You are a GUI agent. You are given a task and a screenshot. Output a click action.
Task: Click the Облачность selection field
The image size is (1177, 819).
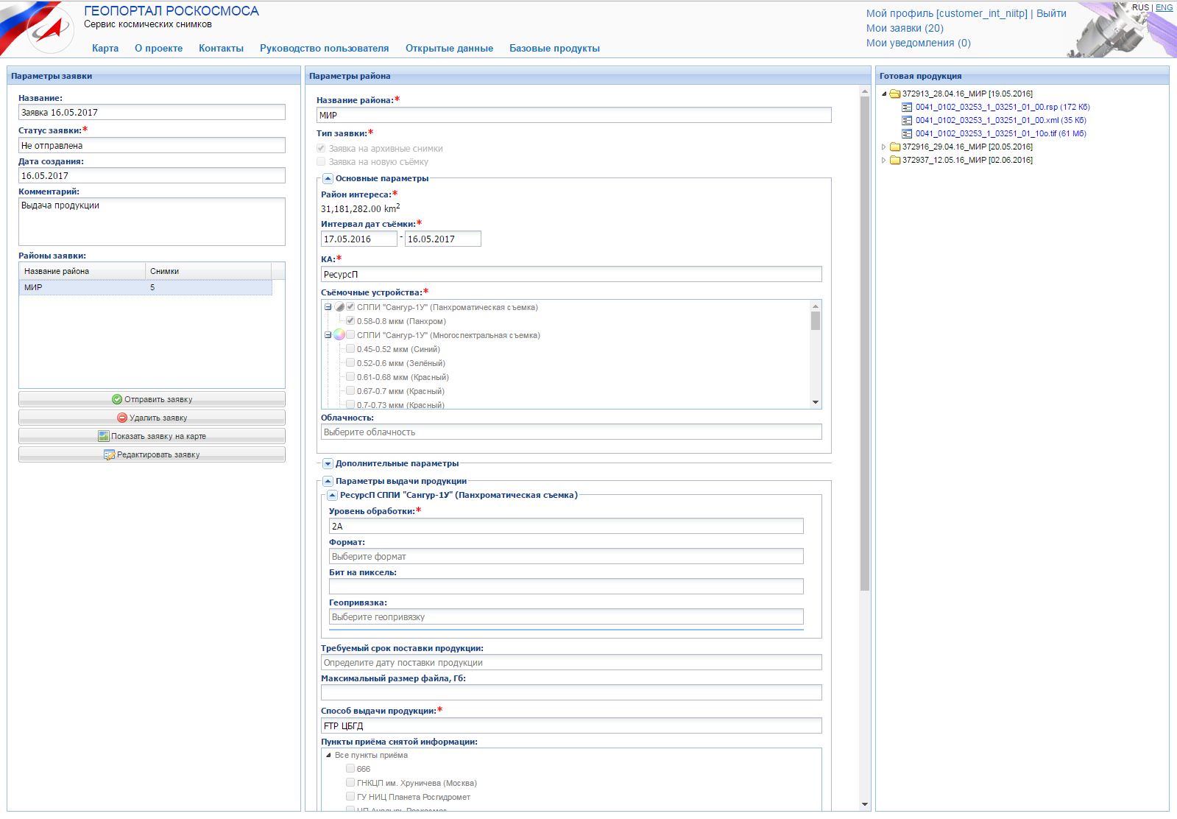click(570, 432)
